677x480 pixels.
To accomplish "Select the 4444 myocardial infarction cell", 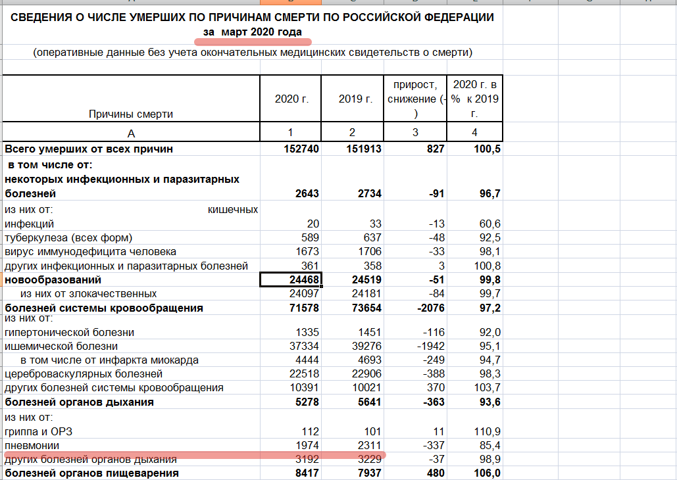I will tap(291, 360).
